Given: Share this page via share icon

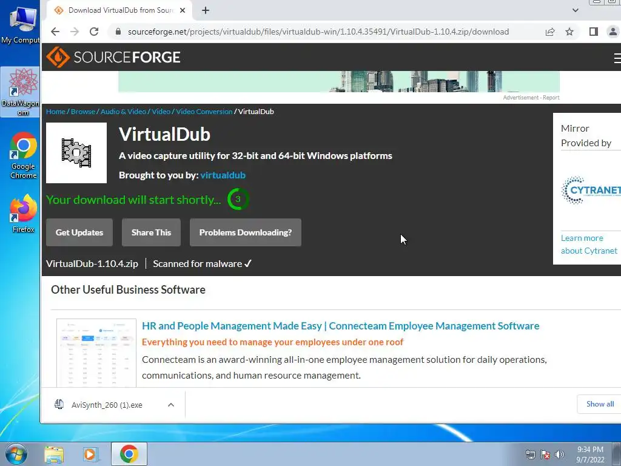Looking at the screenshot, I should click(x=549, y=32).
